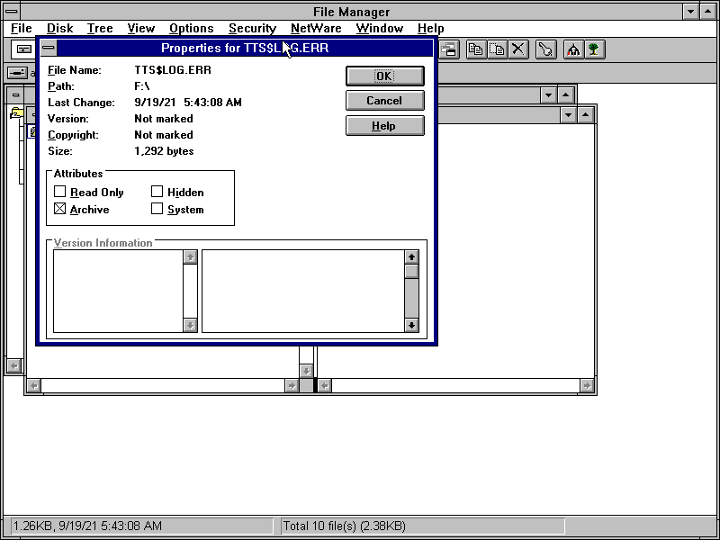Click the Copy files toolbar icon
The height and width of the screenshot is (540, 720).
(476, 49)
